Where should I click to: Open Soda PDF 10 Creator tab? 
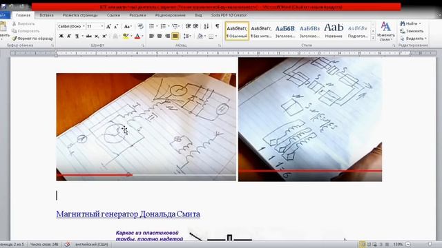coord(229,15)
